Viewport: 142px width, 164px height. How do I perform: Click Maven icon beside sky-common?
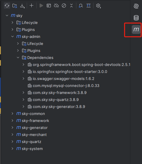[x=19, y=114]
